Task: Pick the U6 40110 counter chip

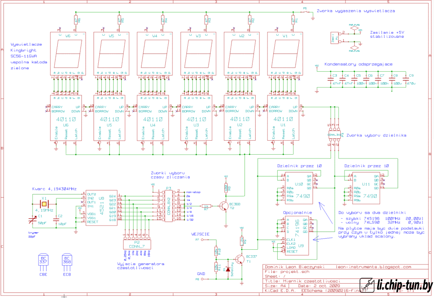Action: (66, 118)
